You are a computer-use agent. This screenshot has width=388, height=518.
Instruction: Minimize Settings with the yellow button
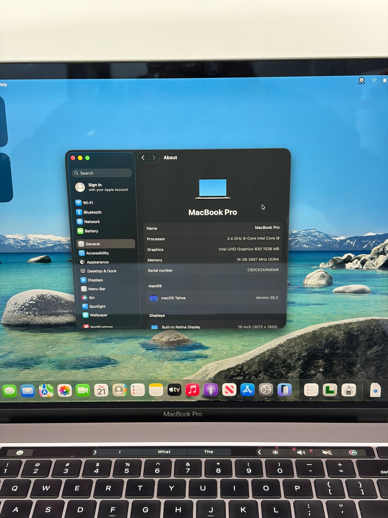(x=80, y=158)
